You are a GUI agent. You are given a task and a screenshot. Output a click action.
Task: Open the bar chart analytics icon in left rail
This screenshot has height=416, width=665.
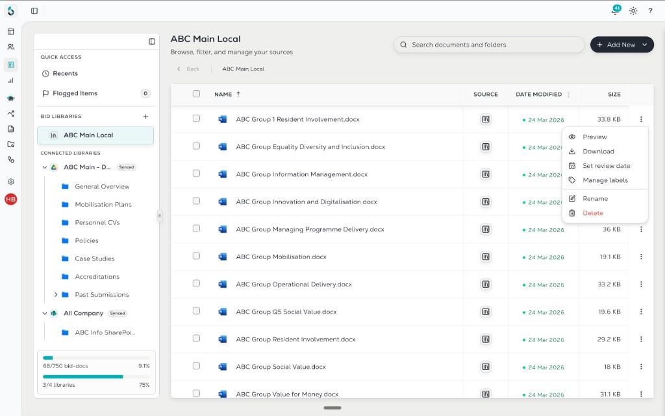(x=11, y=80)
